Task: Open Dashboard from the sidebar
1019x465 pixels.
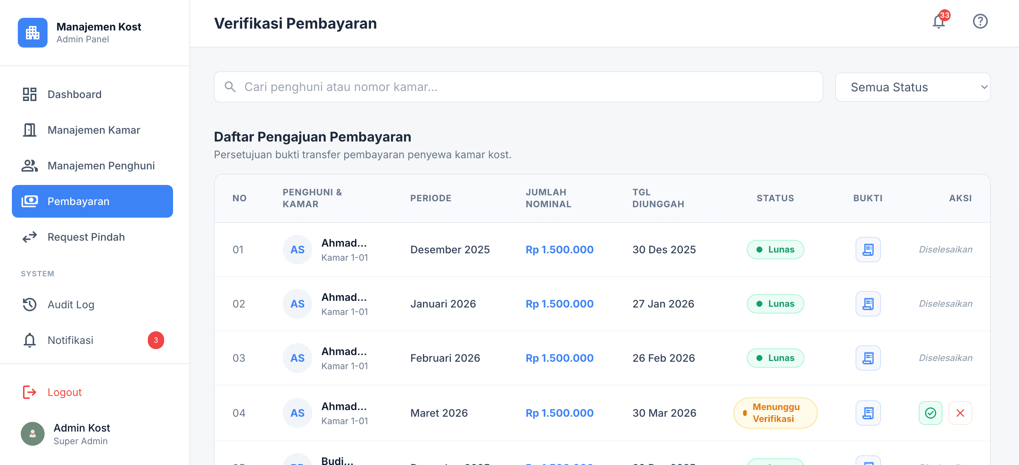Action: 74,95
